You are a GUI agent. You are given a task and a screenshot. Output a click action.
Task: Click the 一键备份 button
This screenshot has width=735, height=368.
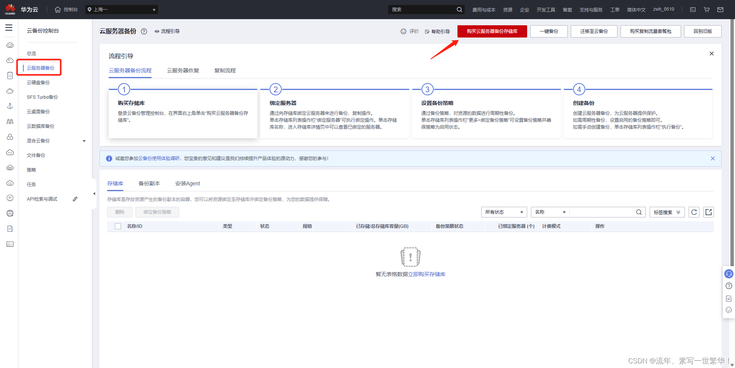549,31
